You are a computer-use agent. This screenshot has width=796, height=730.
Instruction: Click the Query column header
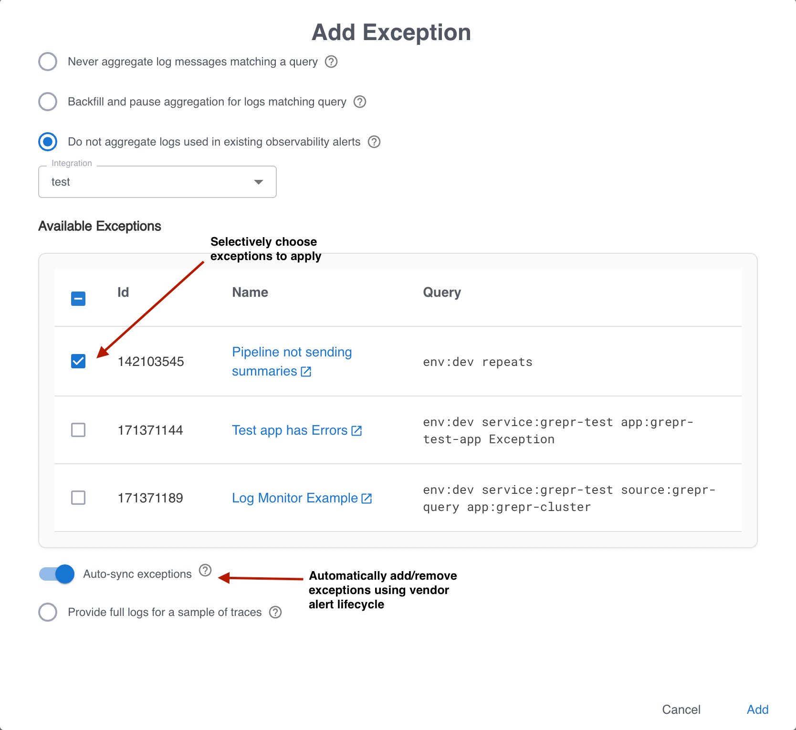(442, 292)
